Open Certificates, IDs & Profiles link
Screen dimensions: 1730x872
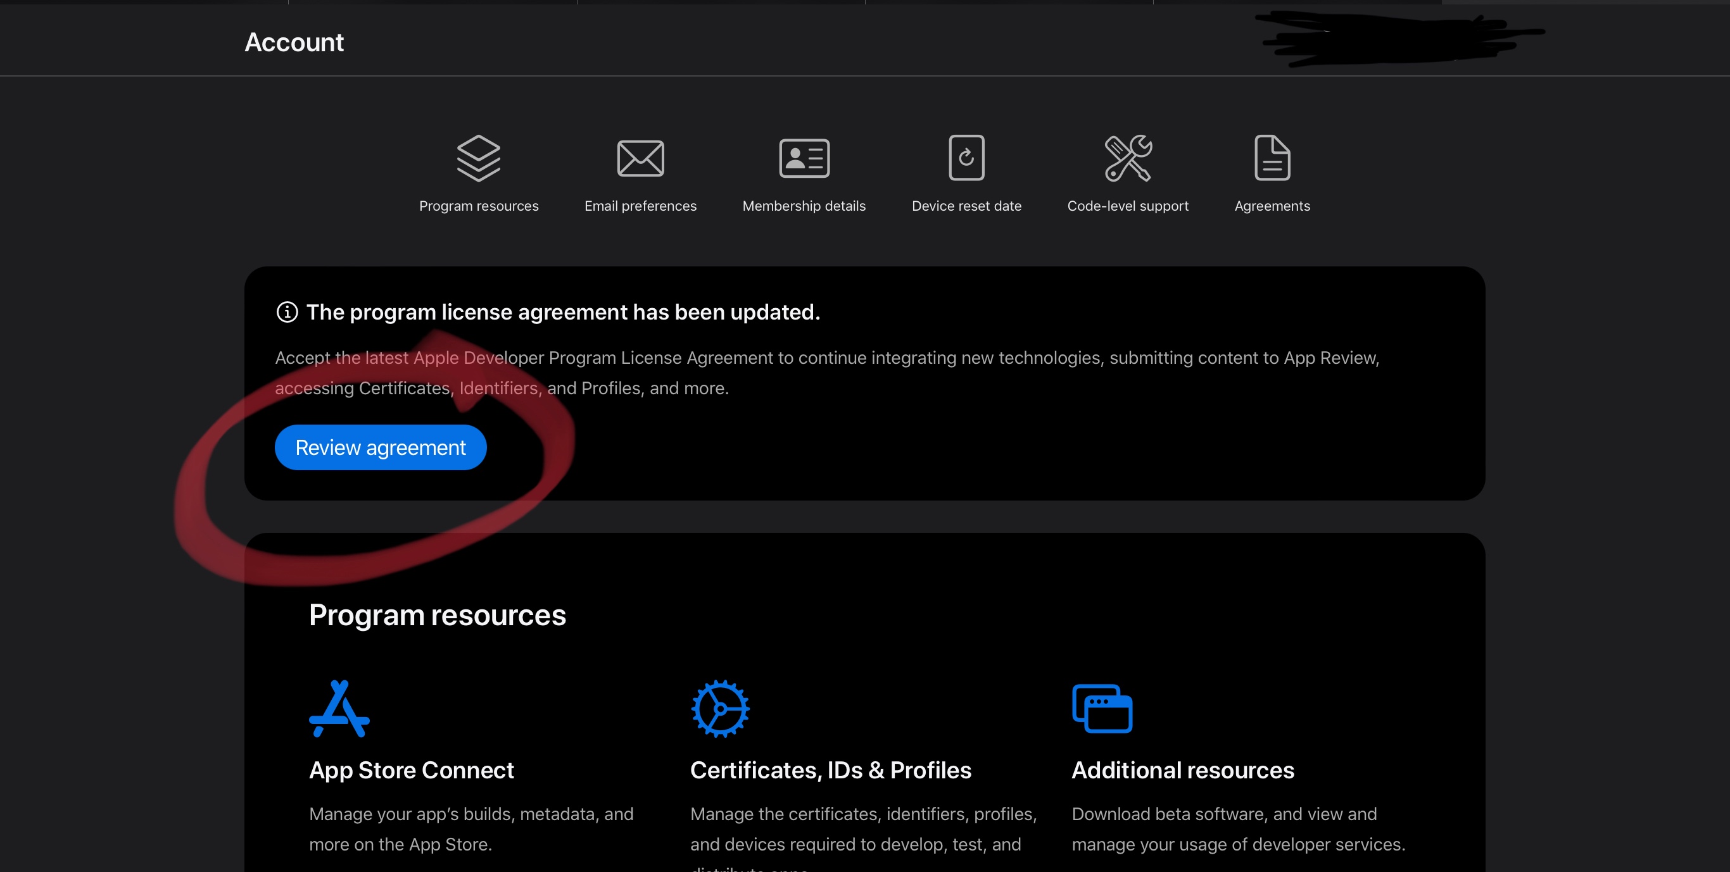(x=830, y=770)
